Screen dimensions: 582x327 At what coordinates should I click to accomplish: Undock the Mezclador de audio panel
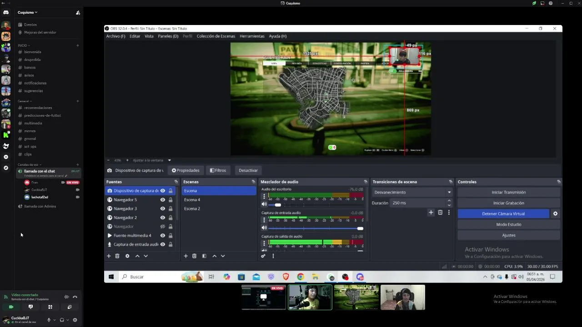coord(365,182)
